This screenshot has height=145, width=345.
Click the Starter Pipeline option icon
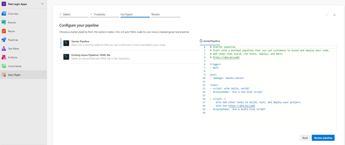pyautogui.click(x=66, y=43)
